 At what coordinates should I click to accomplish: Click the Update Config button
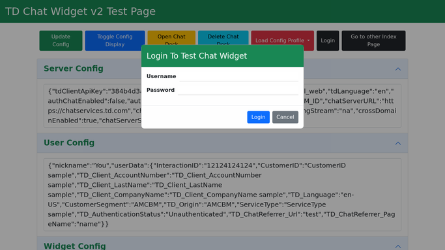coord(61,40)
